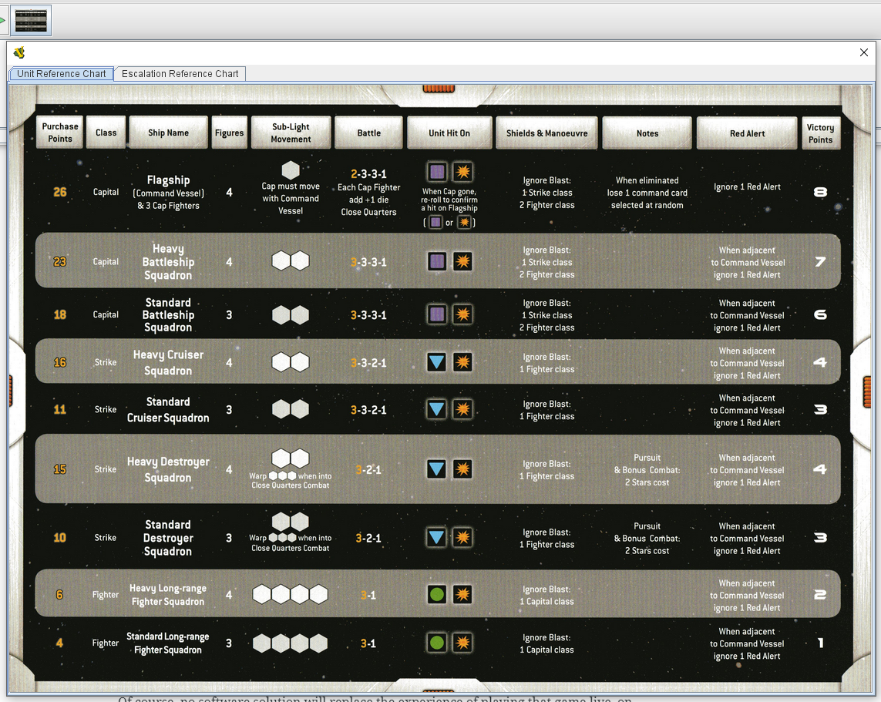Click the orange burst icon in Heavy Battleship row
881x702 pixels.
point(462,262)
